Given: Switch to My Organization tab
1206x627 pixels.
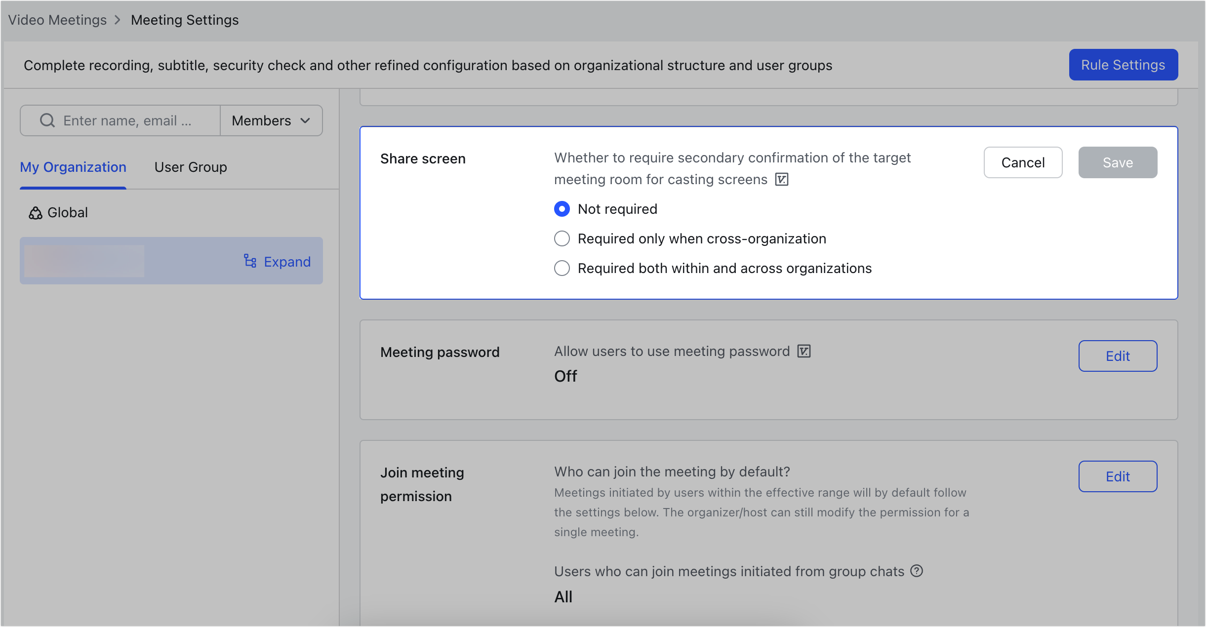Looking at the screenshot, I should pos(73,167).
